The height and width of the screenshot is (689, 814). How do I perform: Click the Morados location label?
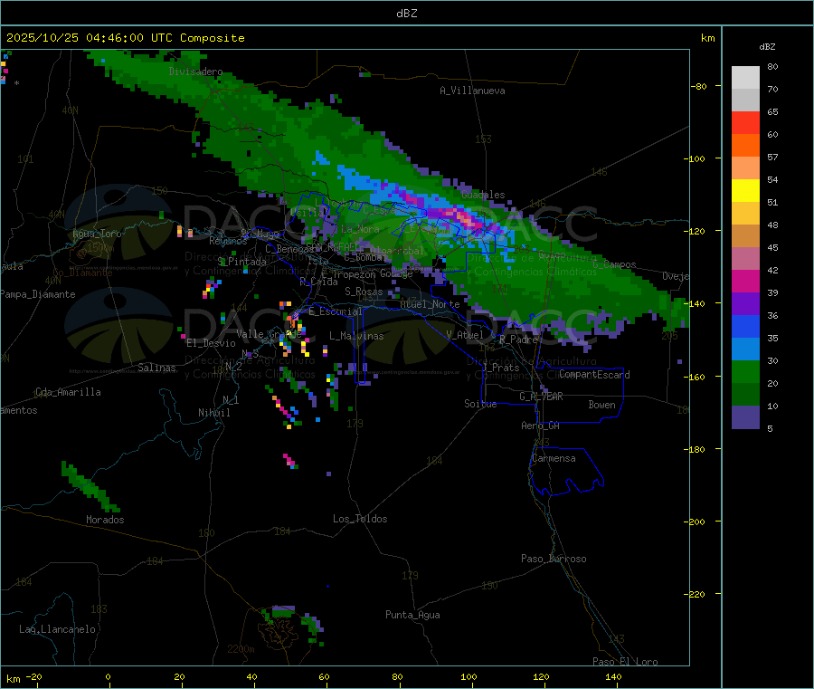pyautogui.click(x=105, y=520)
